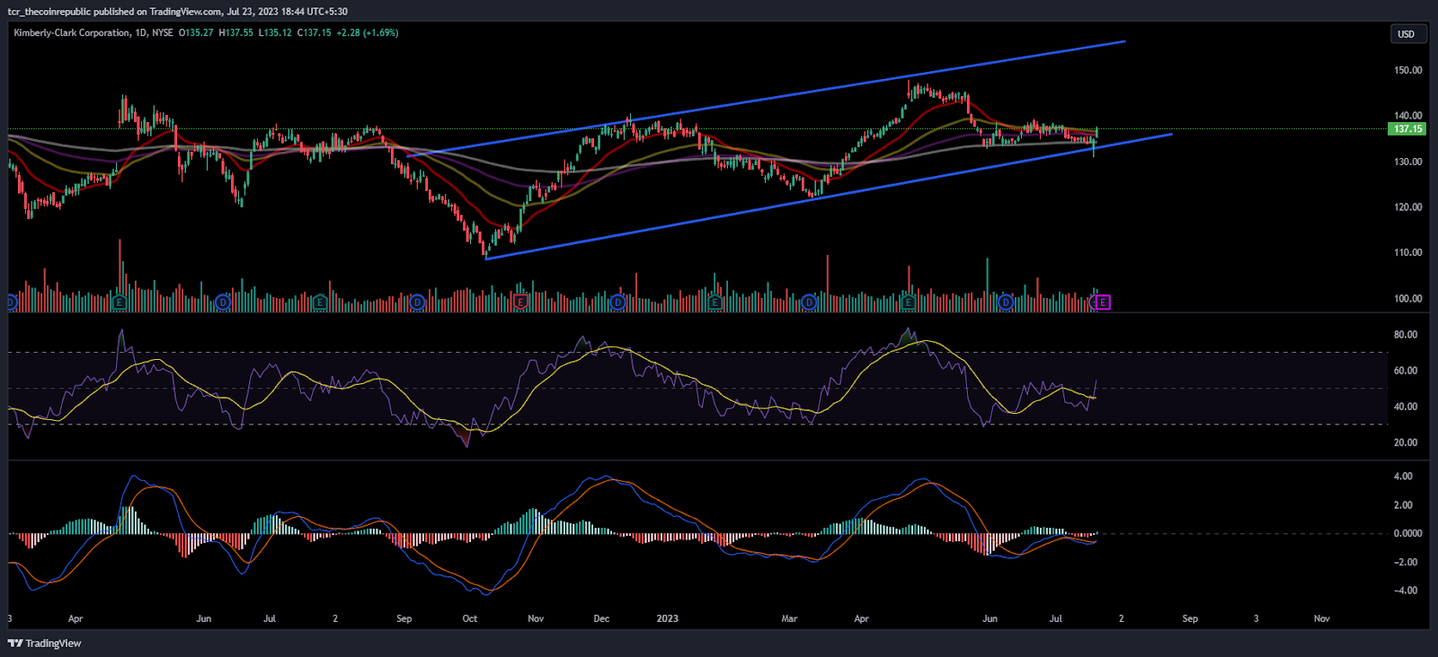Click the low value L135.12
Image resolution: width=1438 pixels, height=657 pixels.
tap(275, 32)
